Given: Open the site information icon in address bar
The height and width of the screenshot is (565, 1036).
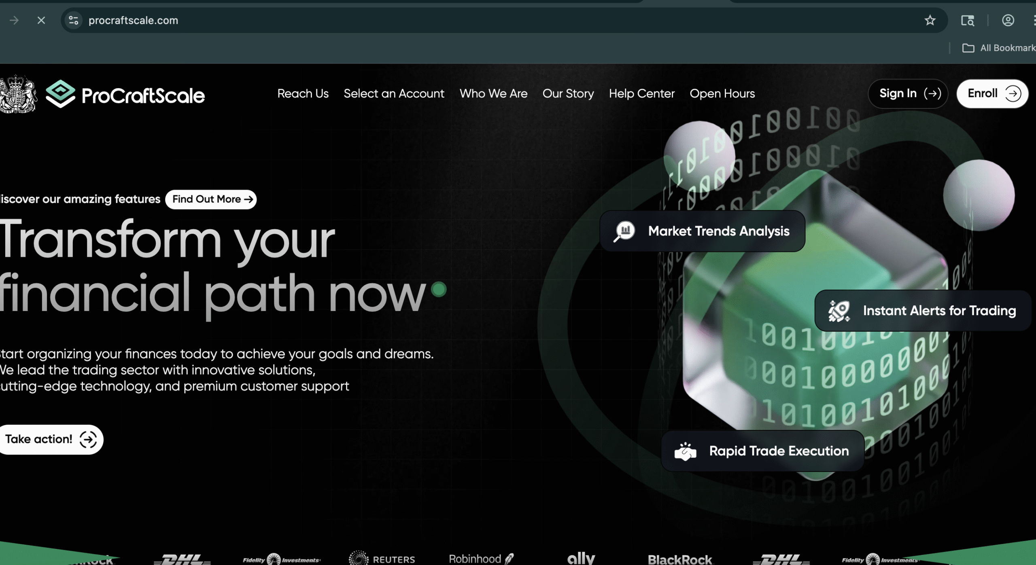Looking at the screenshot, I should pyautogui.click(x=73, y=20).
